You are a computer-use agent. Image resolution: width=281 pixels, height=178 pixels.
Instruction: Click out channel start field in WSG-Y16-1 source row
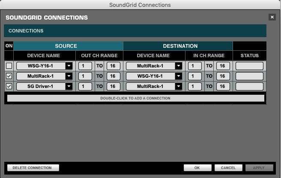(85, 66)
